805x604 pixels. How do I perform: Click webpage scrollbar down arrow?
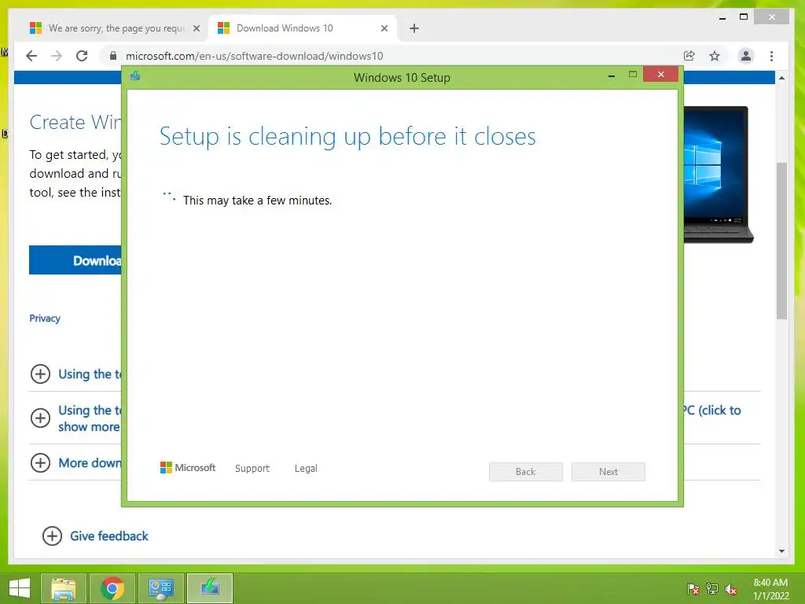[781, 551]
